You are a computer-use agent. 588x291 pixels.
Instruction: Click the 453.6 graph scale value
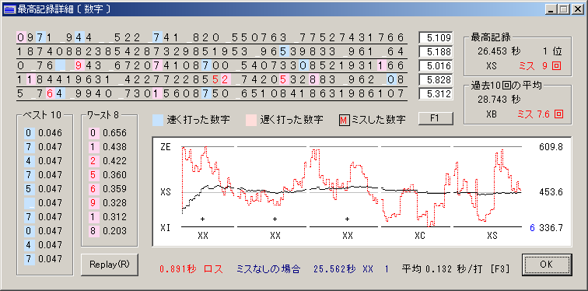tap(551, 192)
